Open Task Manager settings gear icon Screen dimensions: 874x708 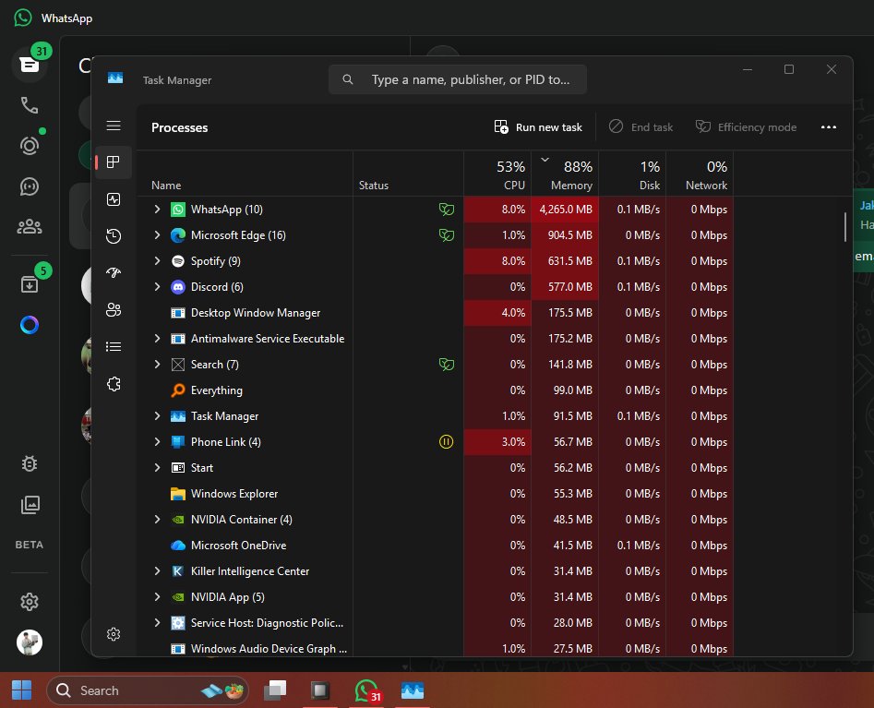click(114, 634)
